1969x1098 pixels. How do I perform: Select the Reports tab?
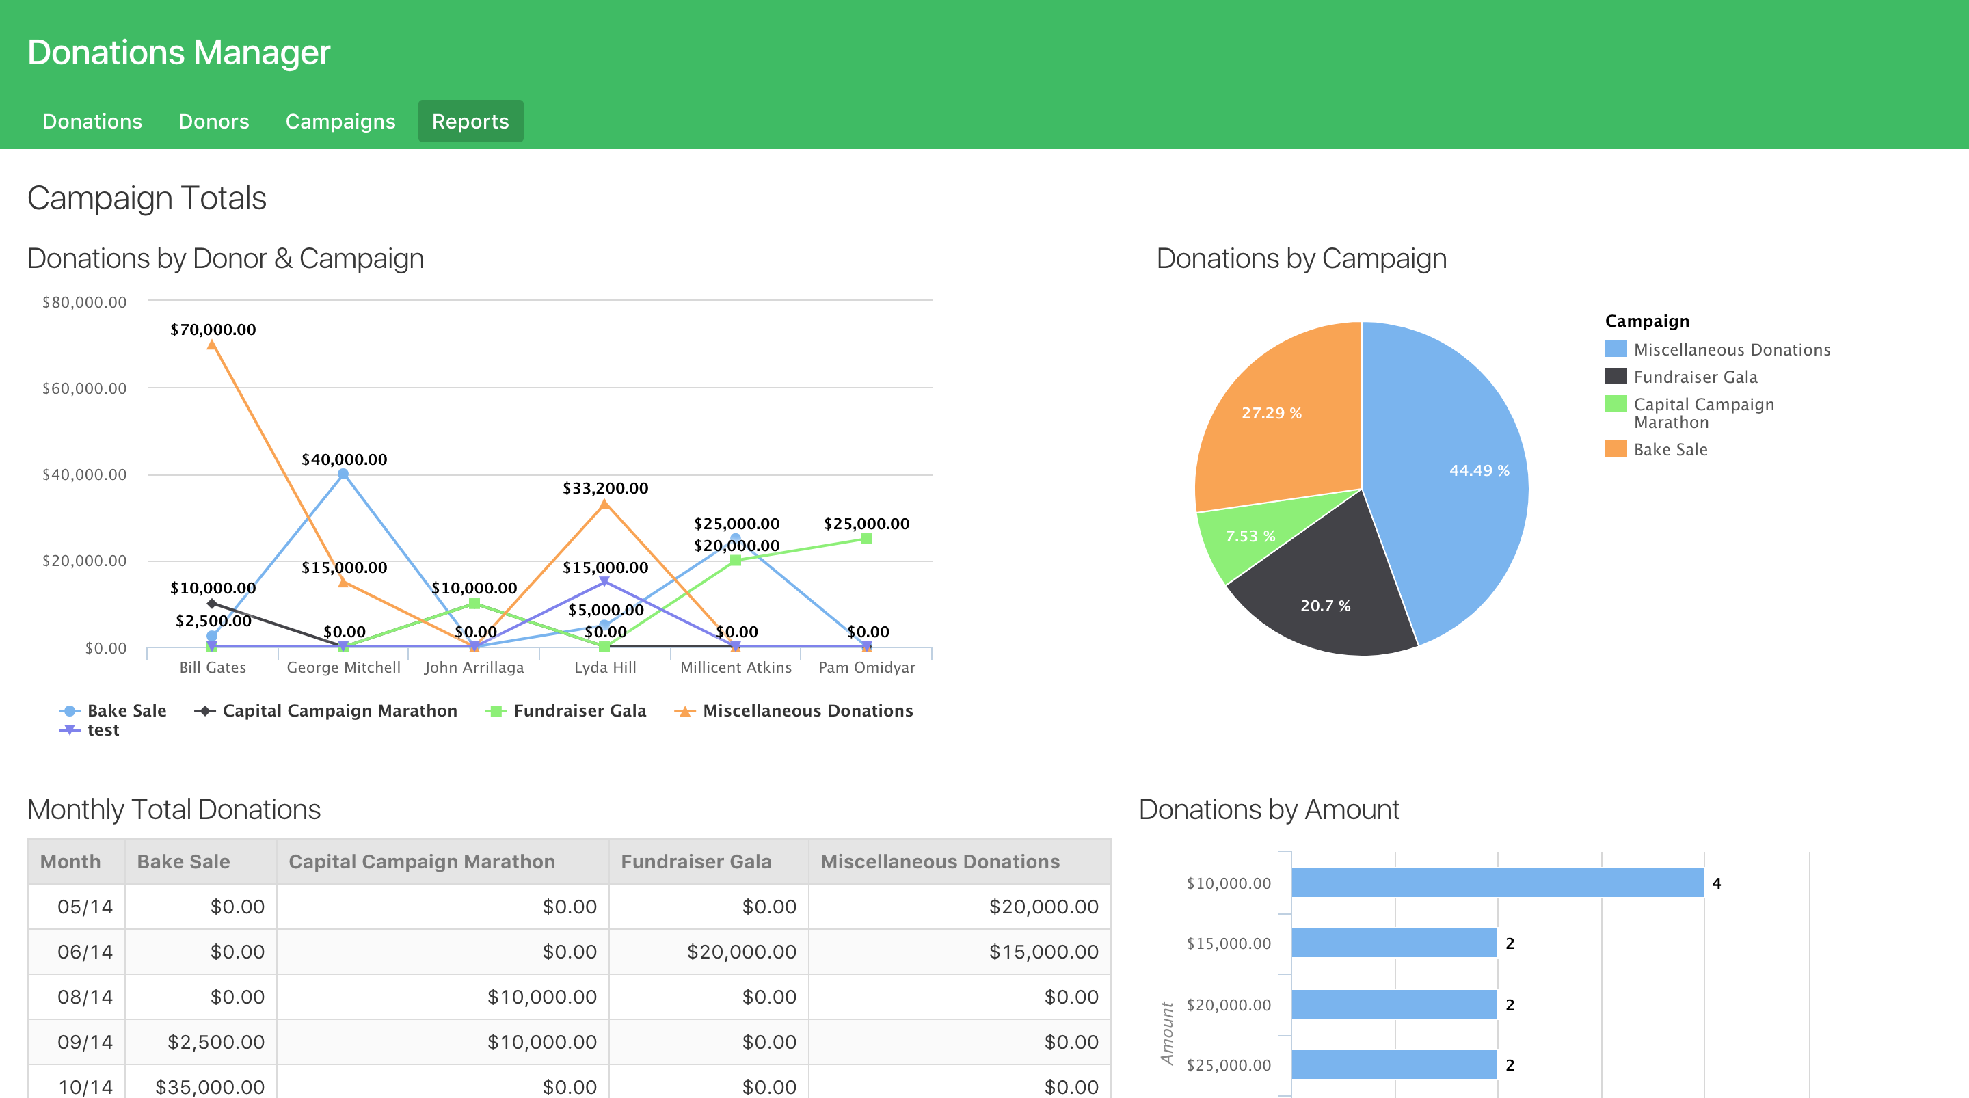tap(470, 121)
